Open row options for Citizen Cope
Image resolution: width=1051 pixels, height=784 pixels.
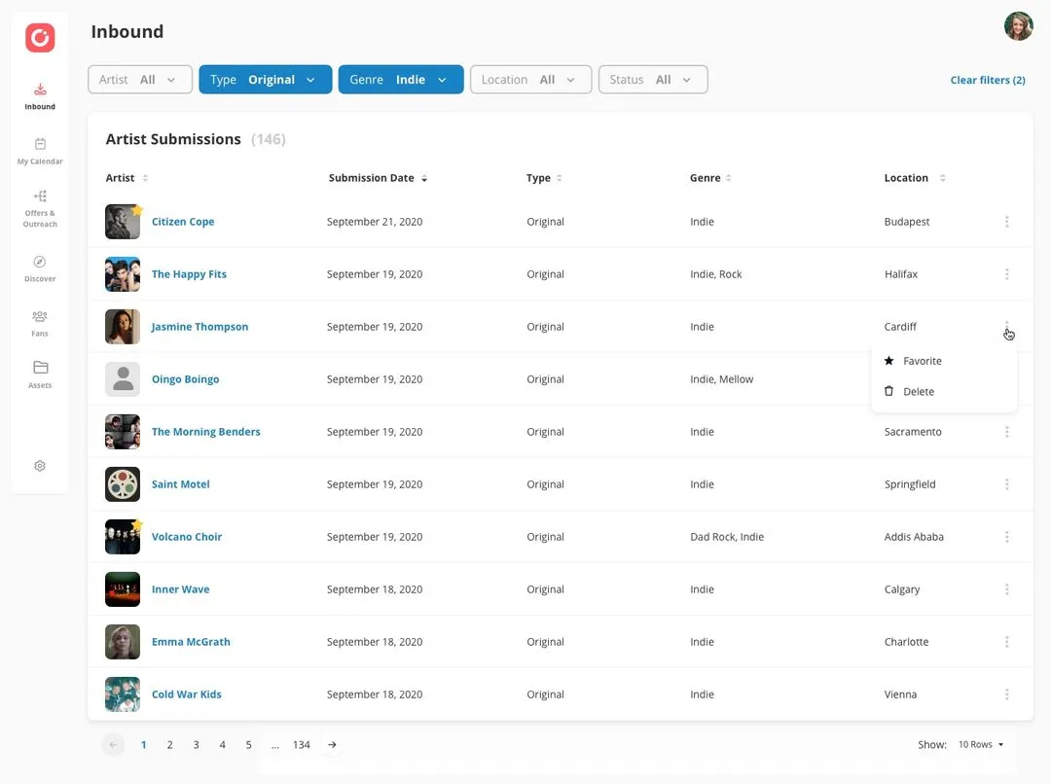point(1007,222)
